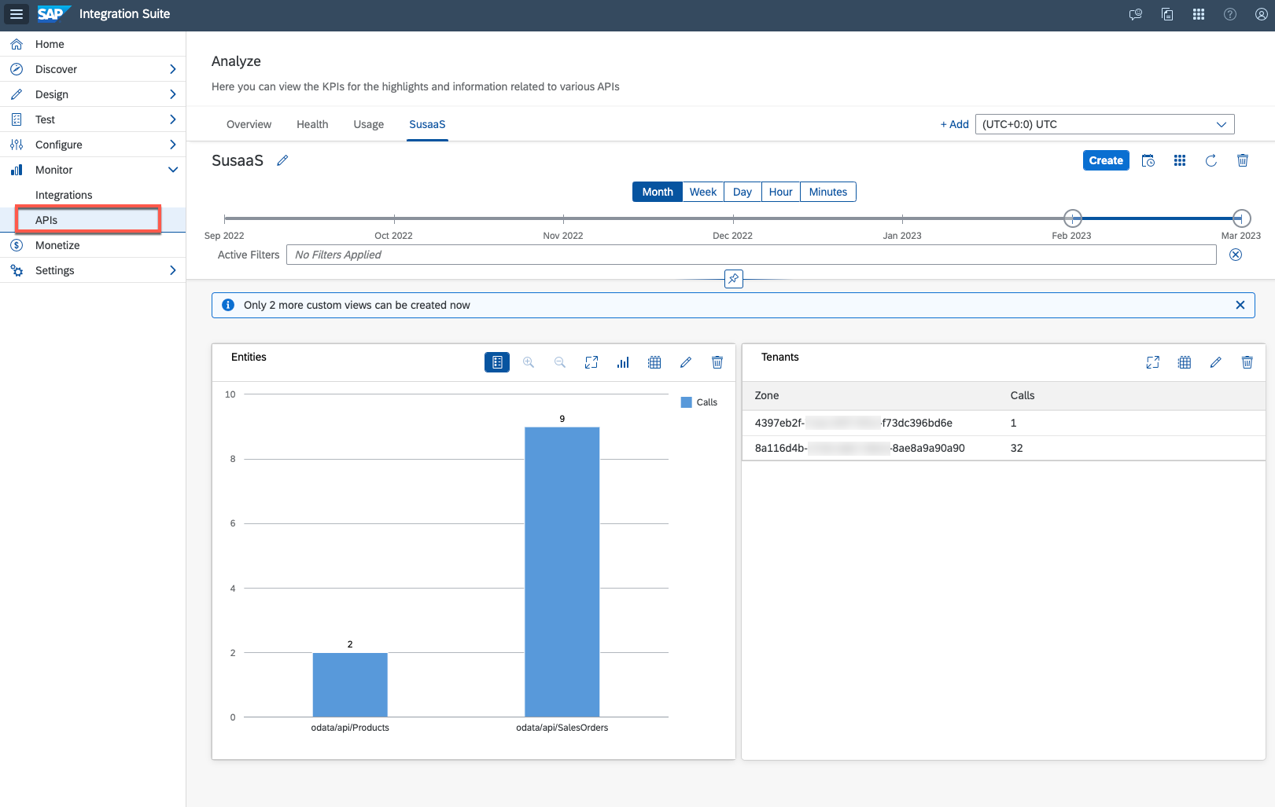Click the Create button
The height and width of the screenshot is (807, 1275).
click(1106, 160)
